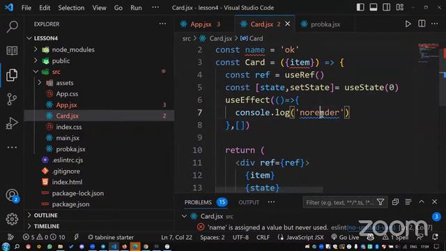
Task: Open panel additional tabs ellipsis
Action: (271, 202)
